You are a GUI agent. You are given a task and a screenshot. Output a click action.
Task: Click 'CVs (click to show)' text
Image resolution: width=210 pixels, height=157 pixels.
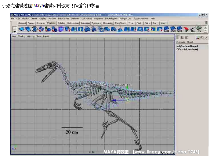(187, 49)
